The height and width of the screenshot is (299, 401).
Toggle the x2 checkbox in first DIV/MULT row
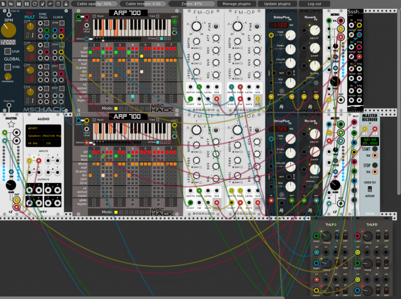(x=25, y=22)
